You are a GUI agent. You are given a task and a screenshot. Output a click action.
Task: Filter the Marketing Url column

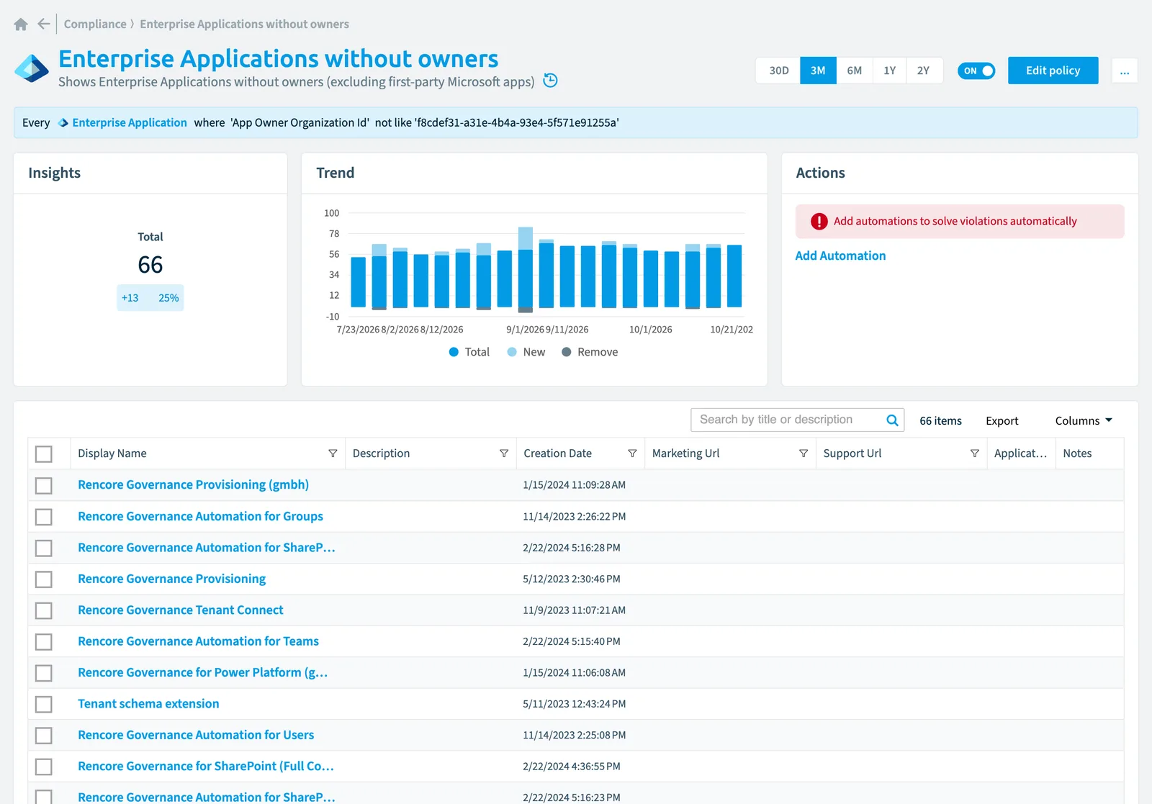(x=804, y=453)
